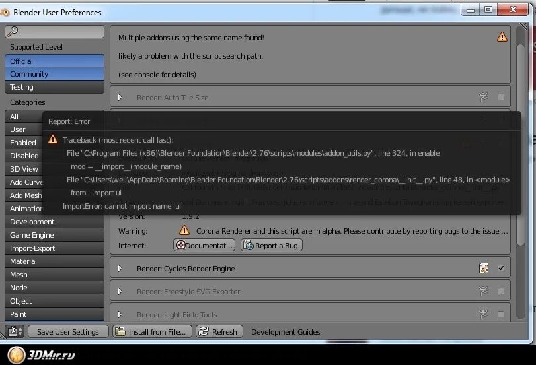536x365 pixels.
Task: Click the Cycles Render Engine official support icon
Action: click(484, 268)
